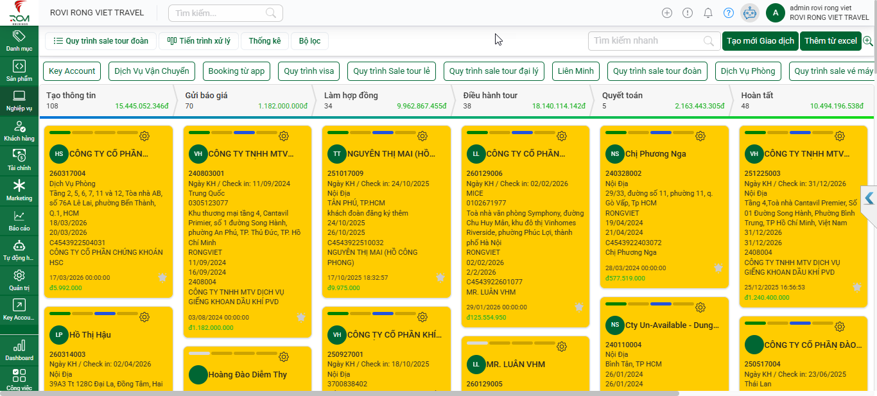Open the chatbot assistant icon

[x=749, y=13]
